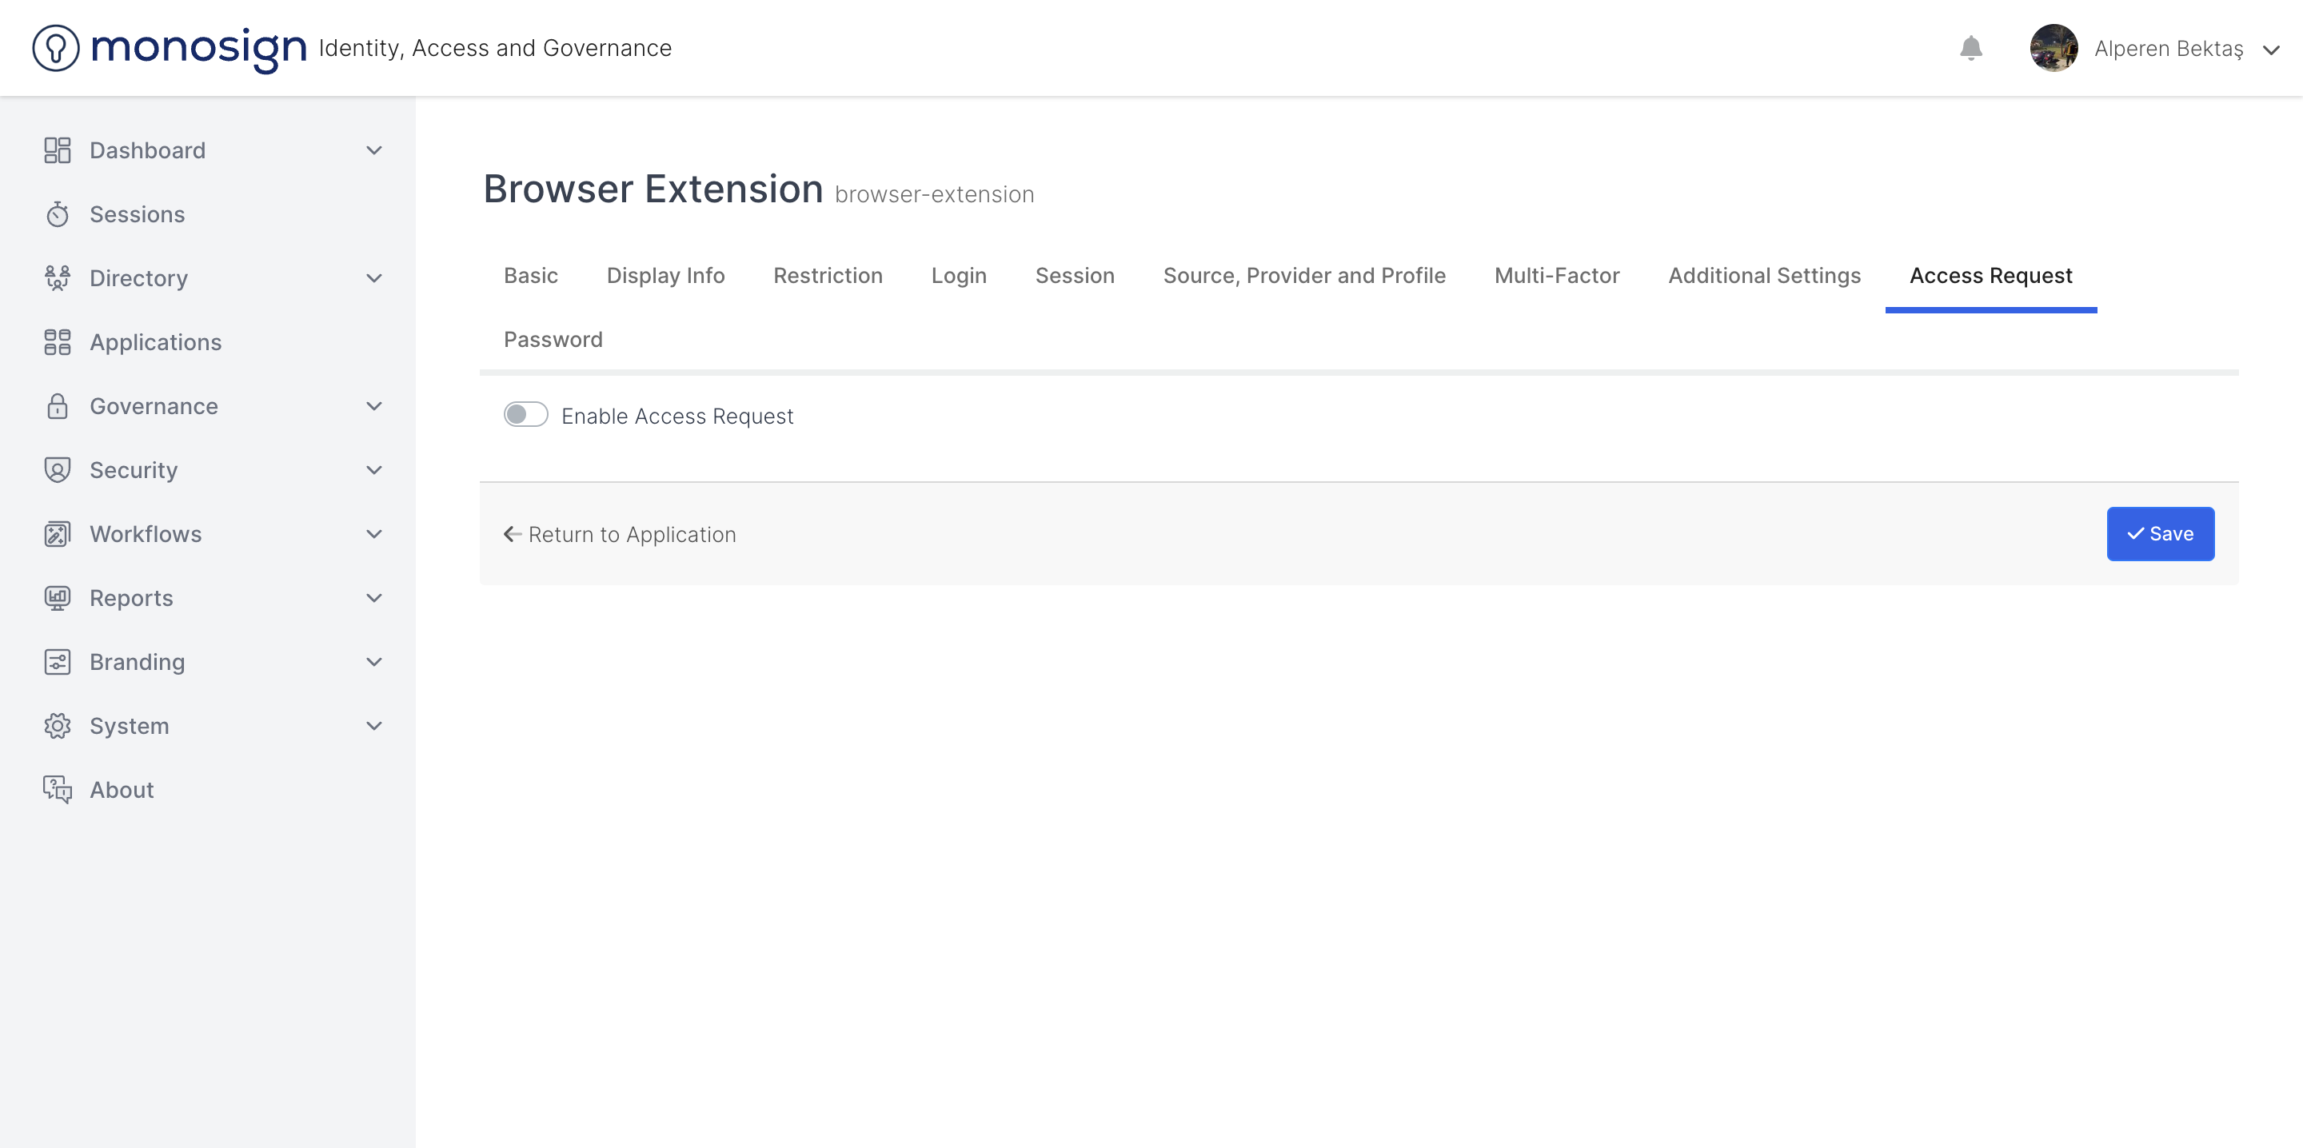Click the Security shield icon
This screenshot has width=2303, height=1148.
(x=58, y=470)
